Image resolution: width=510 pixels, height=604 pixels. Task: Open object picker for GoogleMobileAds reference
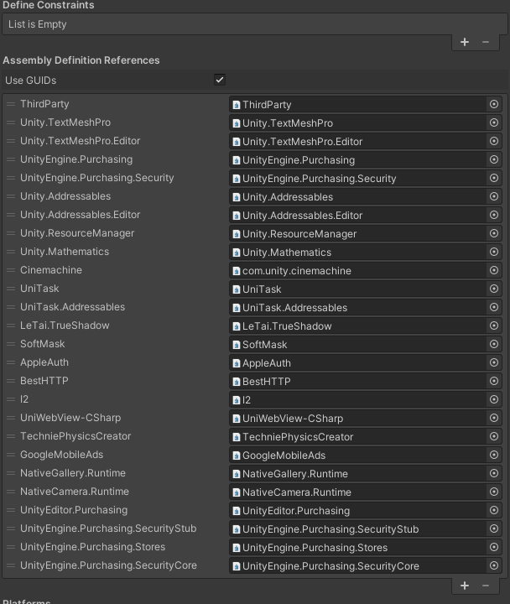click(x=494, y=455)
